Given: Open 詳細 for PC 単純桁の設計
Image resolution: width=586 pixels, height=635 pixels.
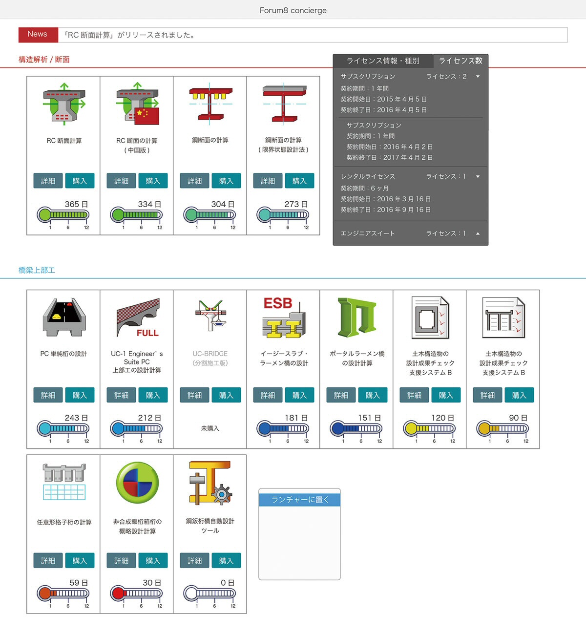Looking at the screenshot, I should click(x=48, y=395).
